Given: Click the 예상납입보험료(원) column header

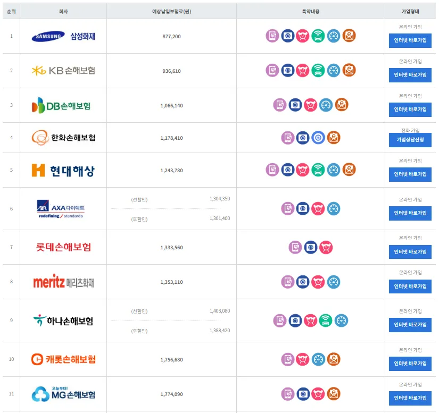Looking at the screenshot, I should [x=171, y=12].
